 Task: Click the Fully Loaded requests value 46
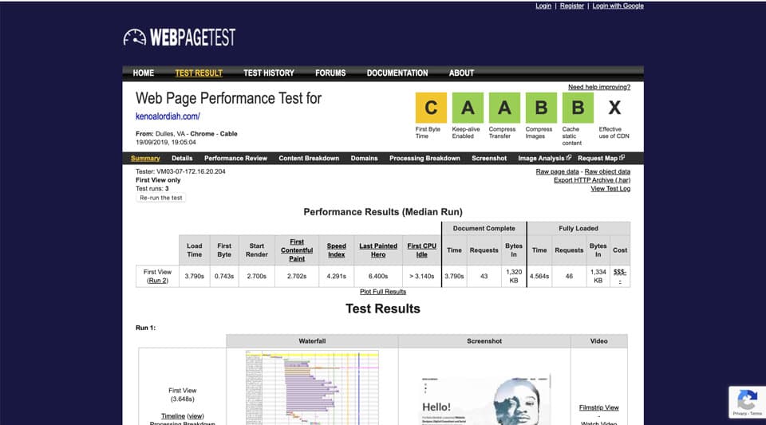click(569, 276)
